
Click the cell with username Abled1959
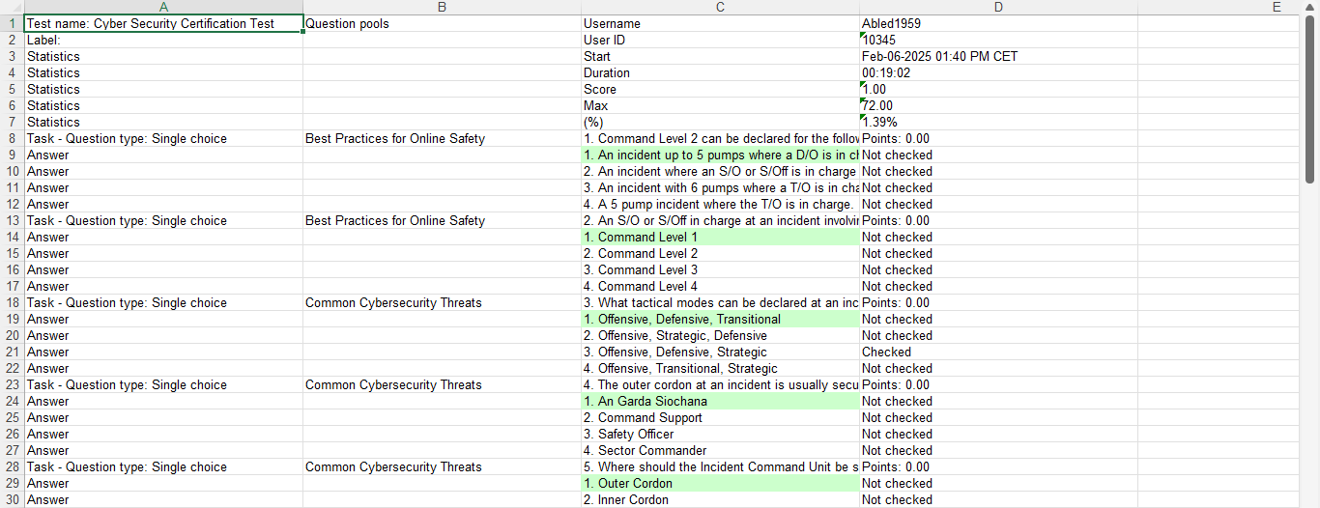coord(998,23)
